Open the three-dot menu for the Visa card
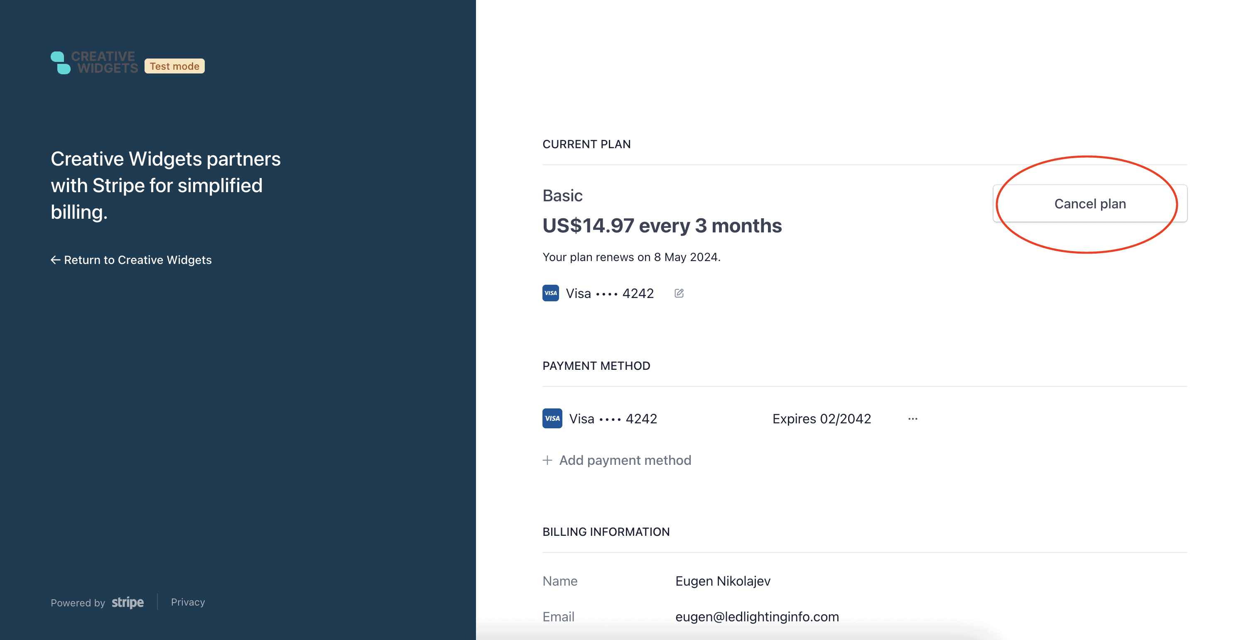Screen dimensions: 1251x640 coord(912,419)
